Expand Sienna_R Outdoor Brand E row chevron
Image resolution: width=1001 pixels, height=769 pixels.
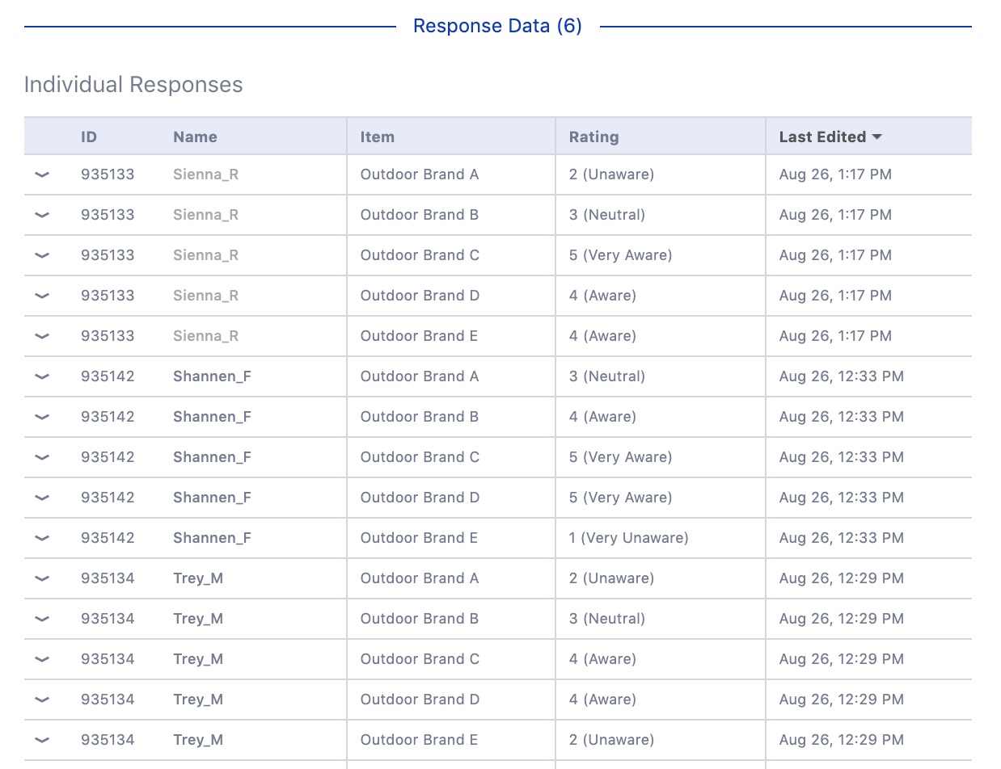tap(42, 336)
